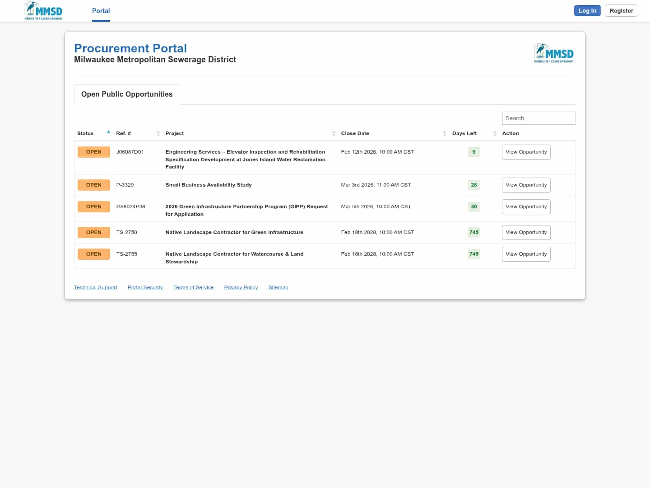View the Elevator Inspection engineering services opportunity
The width and height of the screenshot is (650, 488).
point(526,152)
